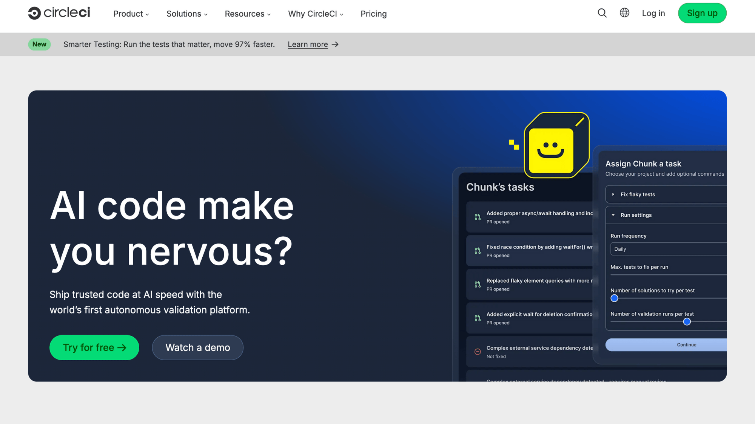
Task: Click the CircleCI logo
Action: tap(59, 13)
